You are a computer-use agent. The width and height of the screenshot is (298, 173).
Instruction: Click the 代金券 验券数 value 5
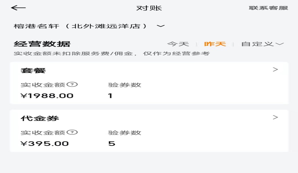(x=112, y=144)
